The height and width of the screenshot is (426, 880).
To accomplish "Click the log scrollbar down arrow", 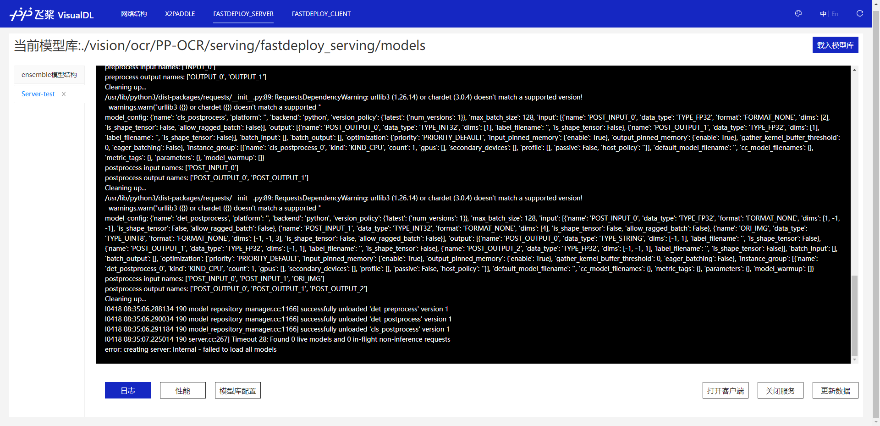I will 854,360.
